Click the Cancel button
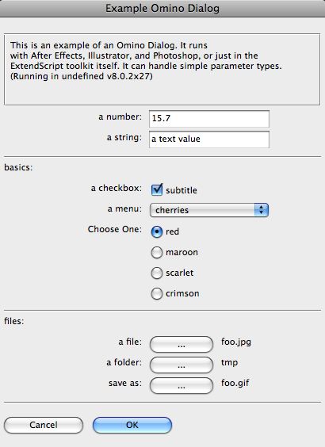This screenshot has width=325, height=447. [44, 425]
